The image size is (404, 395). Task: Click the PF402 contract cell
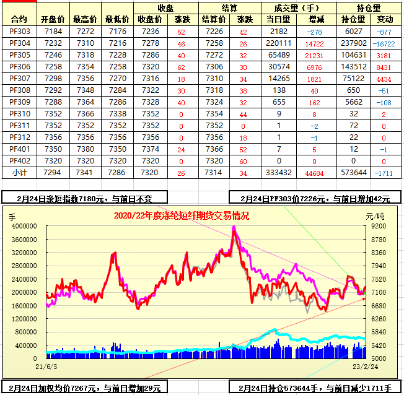tap(19, 160)
